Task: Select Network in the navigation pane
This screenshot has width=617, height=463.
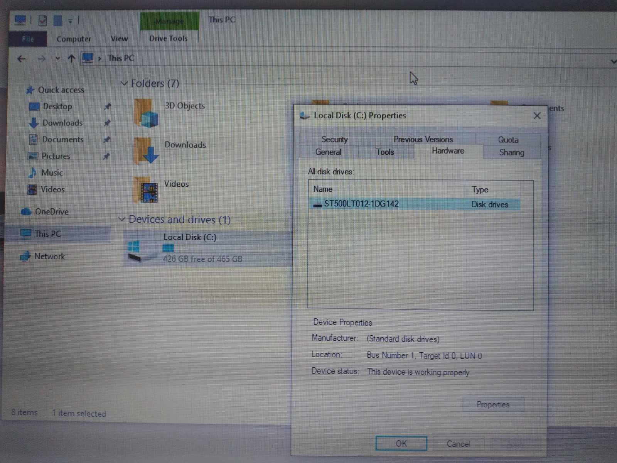Action: [x=50, y=257]
